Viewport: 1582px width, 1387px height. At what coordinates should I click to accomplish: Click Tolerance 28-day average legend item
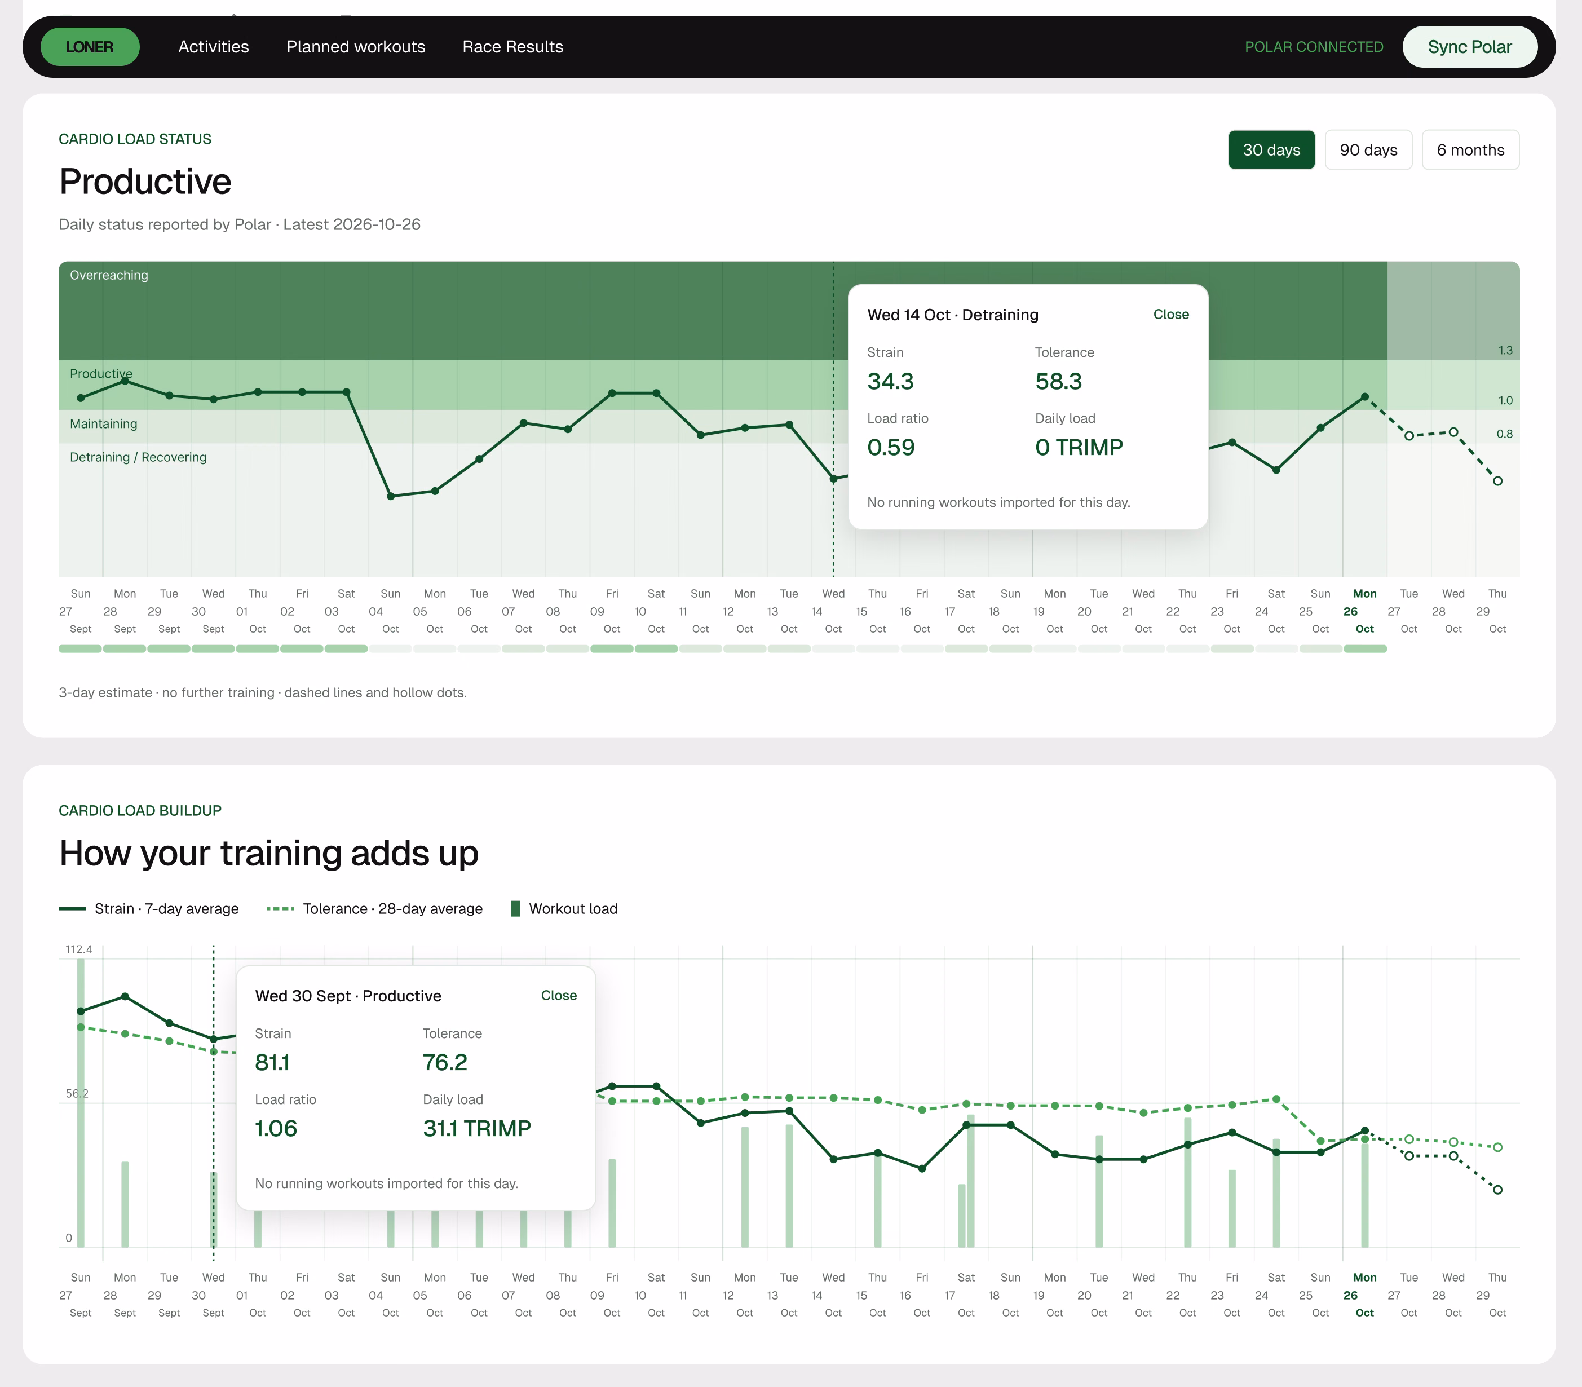374,909
